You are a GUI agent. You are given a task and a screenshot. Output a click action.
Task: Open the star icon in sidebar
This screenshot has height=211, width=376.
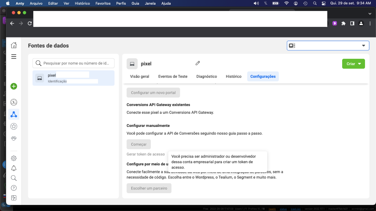click(14, 126)
